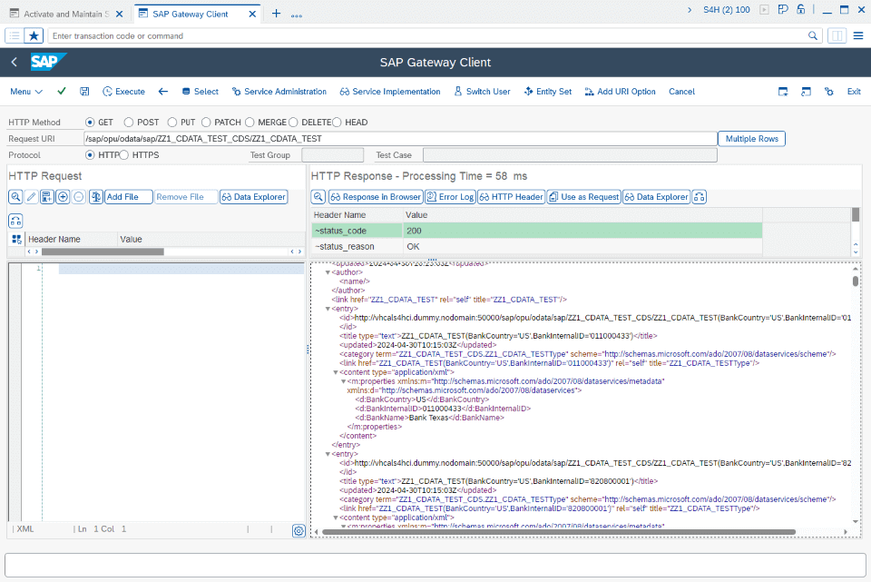
Task: Click the Save (floppy disk) toolbar icon
Action: [84, 91]
